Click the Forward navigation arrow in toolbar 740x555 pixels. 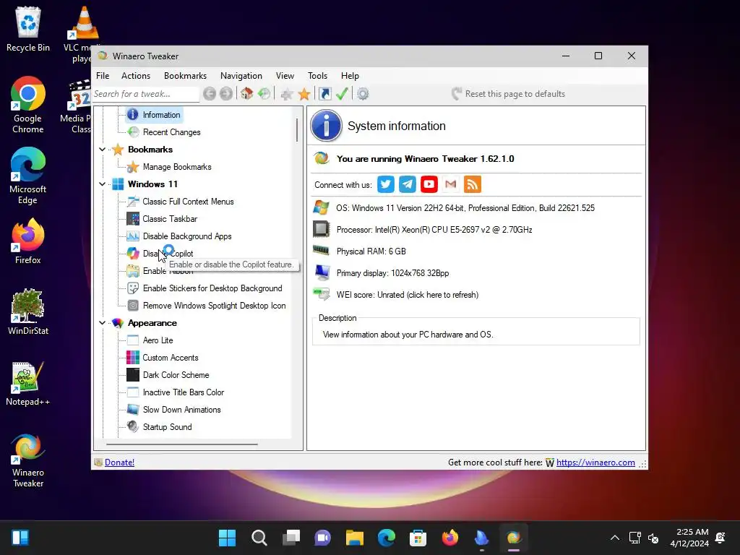click(226, 94)
